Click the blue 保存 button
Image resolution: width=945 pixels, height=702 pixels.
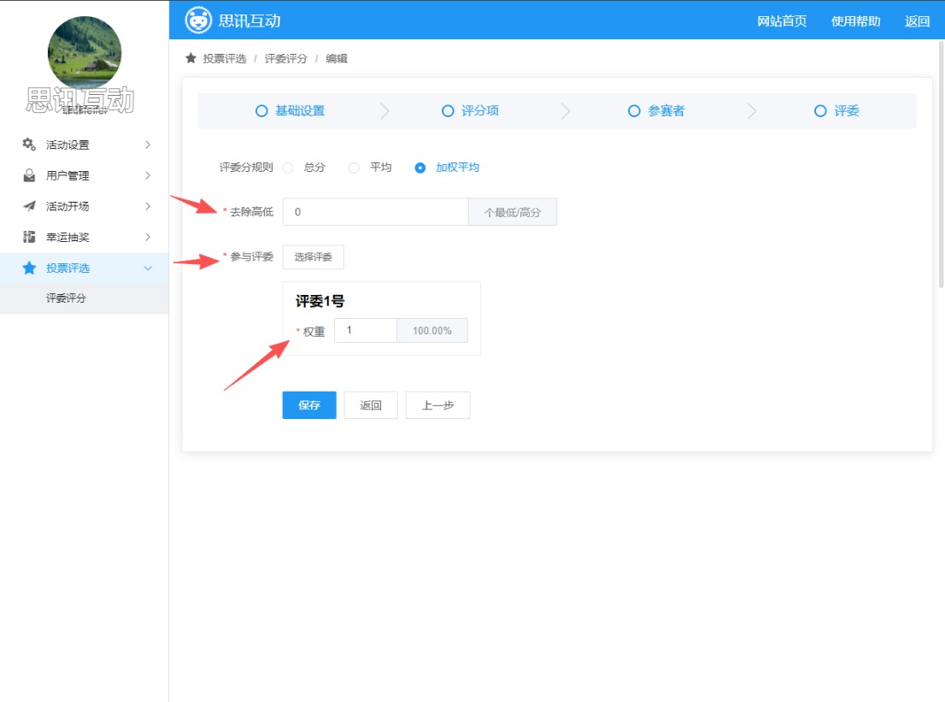[x=309, y=405]
